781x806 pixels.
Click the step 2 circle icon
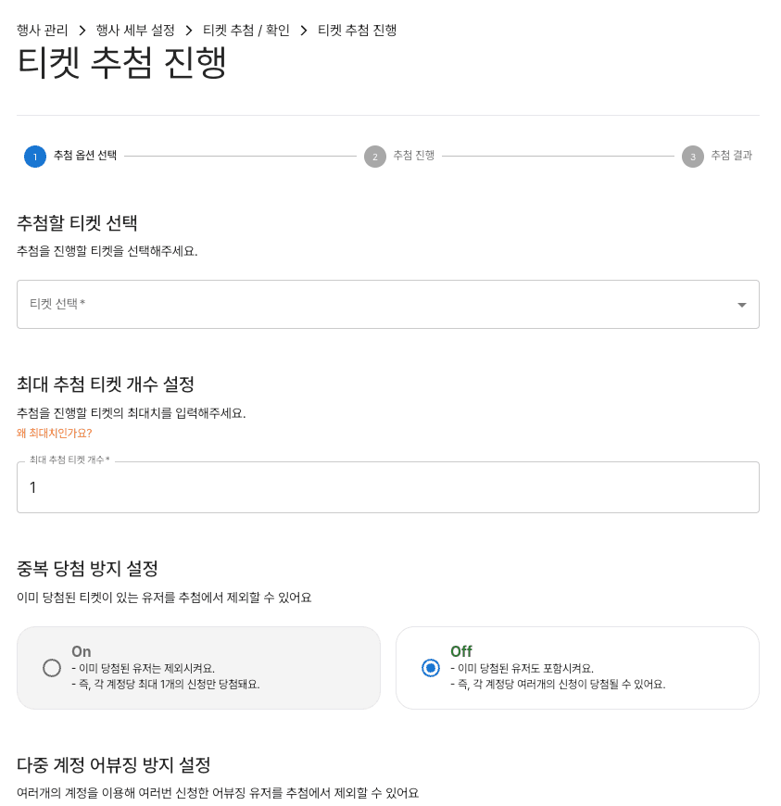coord(375,157)
